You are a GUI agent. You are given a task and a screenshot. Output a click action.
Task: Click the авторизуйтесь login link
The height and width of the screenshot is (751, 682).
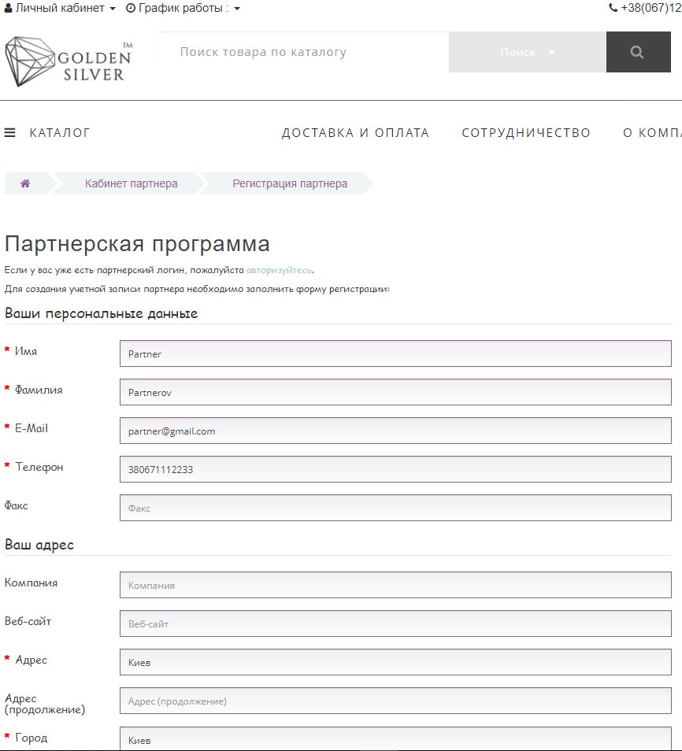[x=279, y=270]
